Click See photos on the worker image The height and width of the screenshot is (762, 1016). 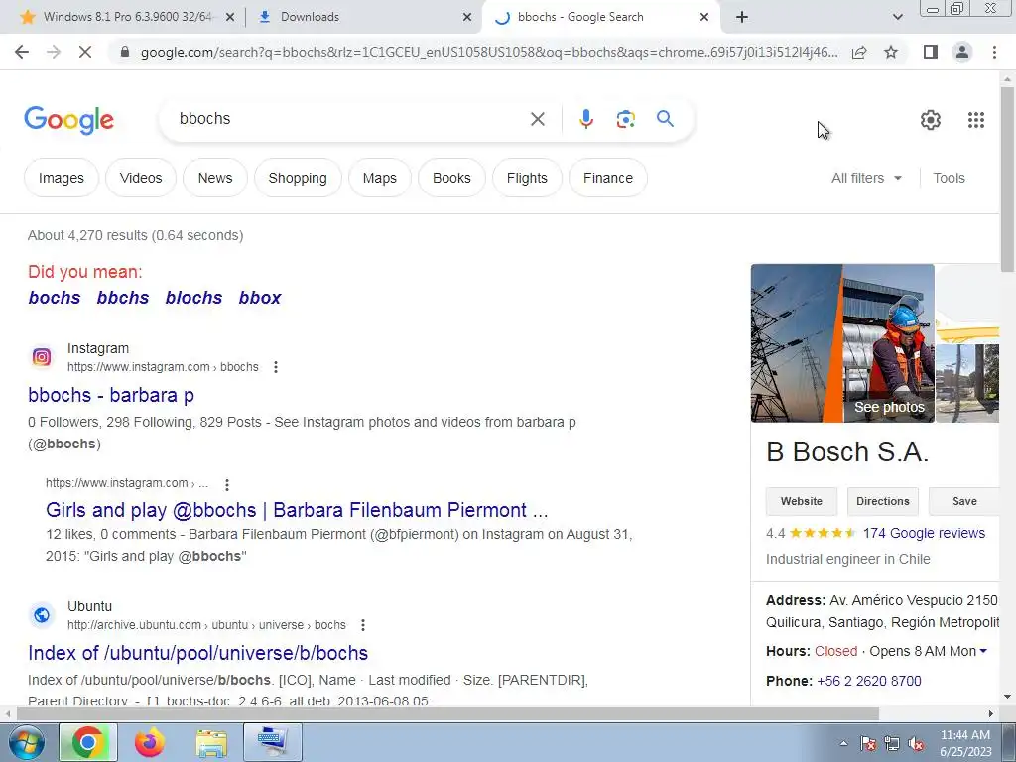coord(889,407)
